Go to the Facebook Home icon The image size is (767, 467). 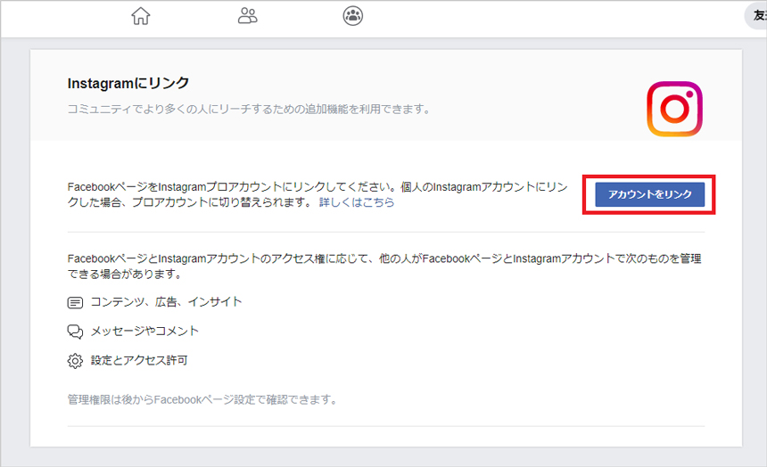click(140, 16)
